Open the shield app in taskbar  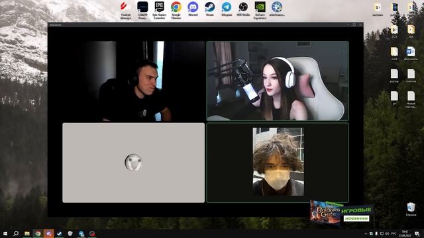pos(70,233)
